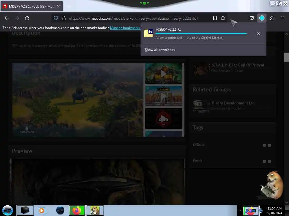Play the first video thumbnail in sidebar
The width and height of the screenshot is (289, 216).
click(163, 74)
